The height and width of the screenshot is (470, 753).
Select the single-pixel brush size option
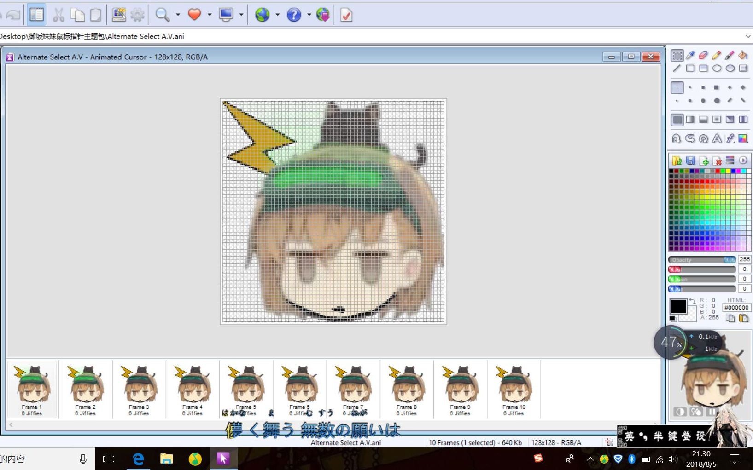pos(677,87)
